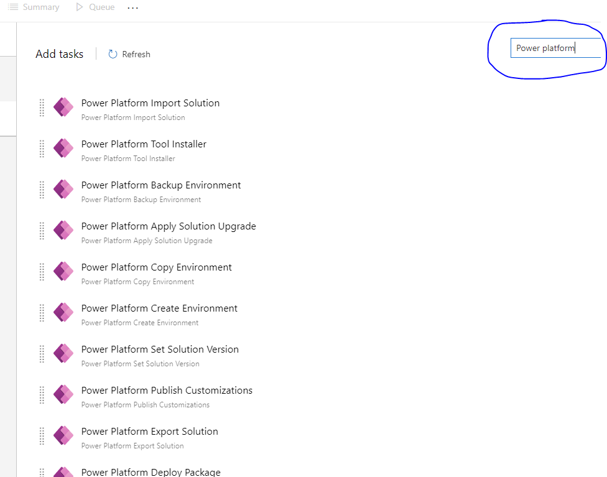The height and width of the screenshot is (477, 607).
Task: Click the Power Platform Tool Installer icon
Action: 63,148
